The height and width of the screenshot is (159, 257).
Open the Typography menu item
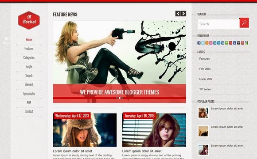click(x=29, y=94)
